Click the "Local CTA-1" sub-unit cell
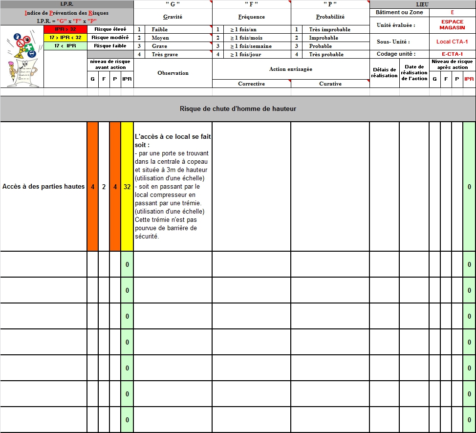 point(452,42)
